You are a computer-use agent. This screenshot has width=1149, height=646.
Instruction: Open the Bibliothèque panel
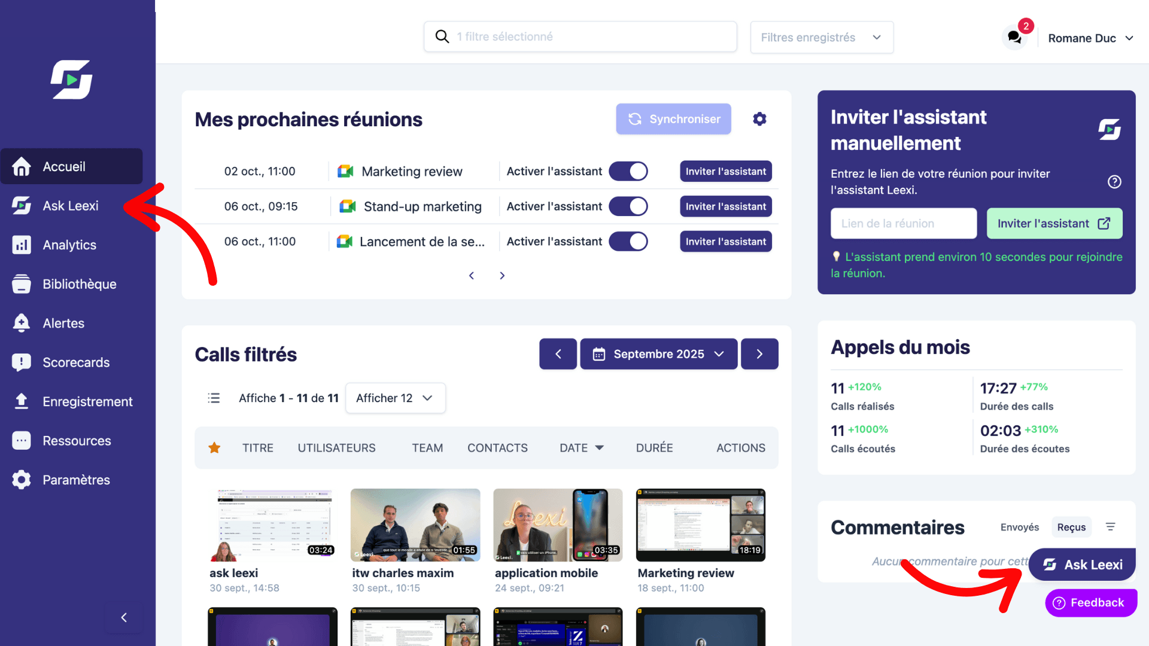coord(80,284)
